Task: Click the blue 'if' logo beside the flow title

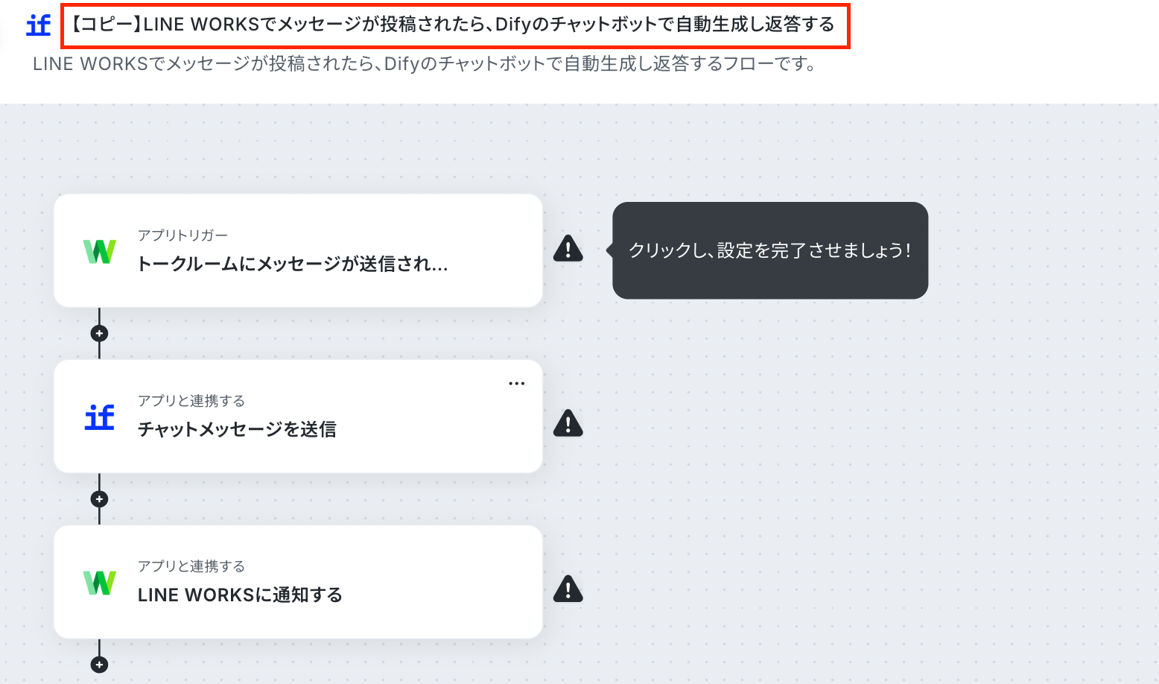Action: click(39, 25)
